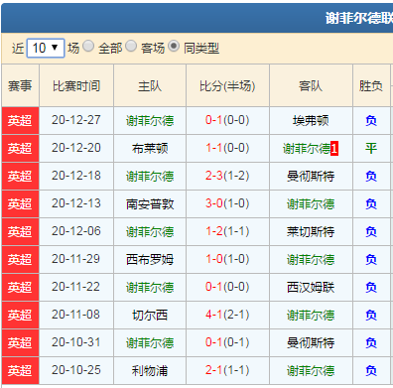393x388 pixels.
Task: Open away team 谢菲尔德 in the 20-12-13 row
Action: click(x=311, y=204)
